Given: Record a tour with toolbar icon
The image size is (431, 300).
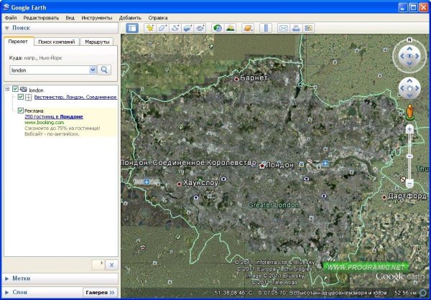Looking at the screenshot, I should [x=200, y=28].
